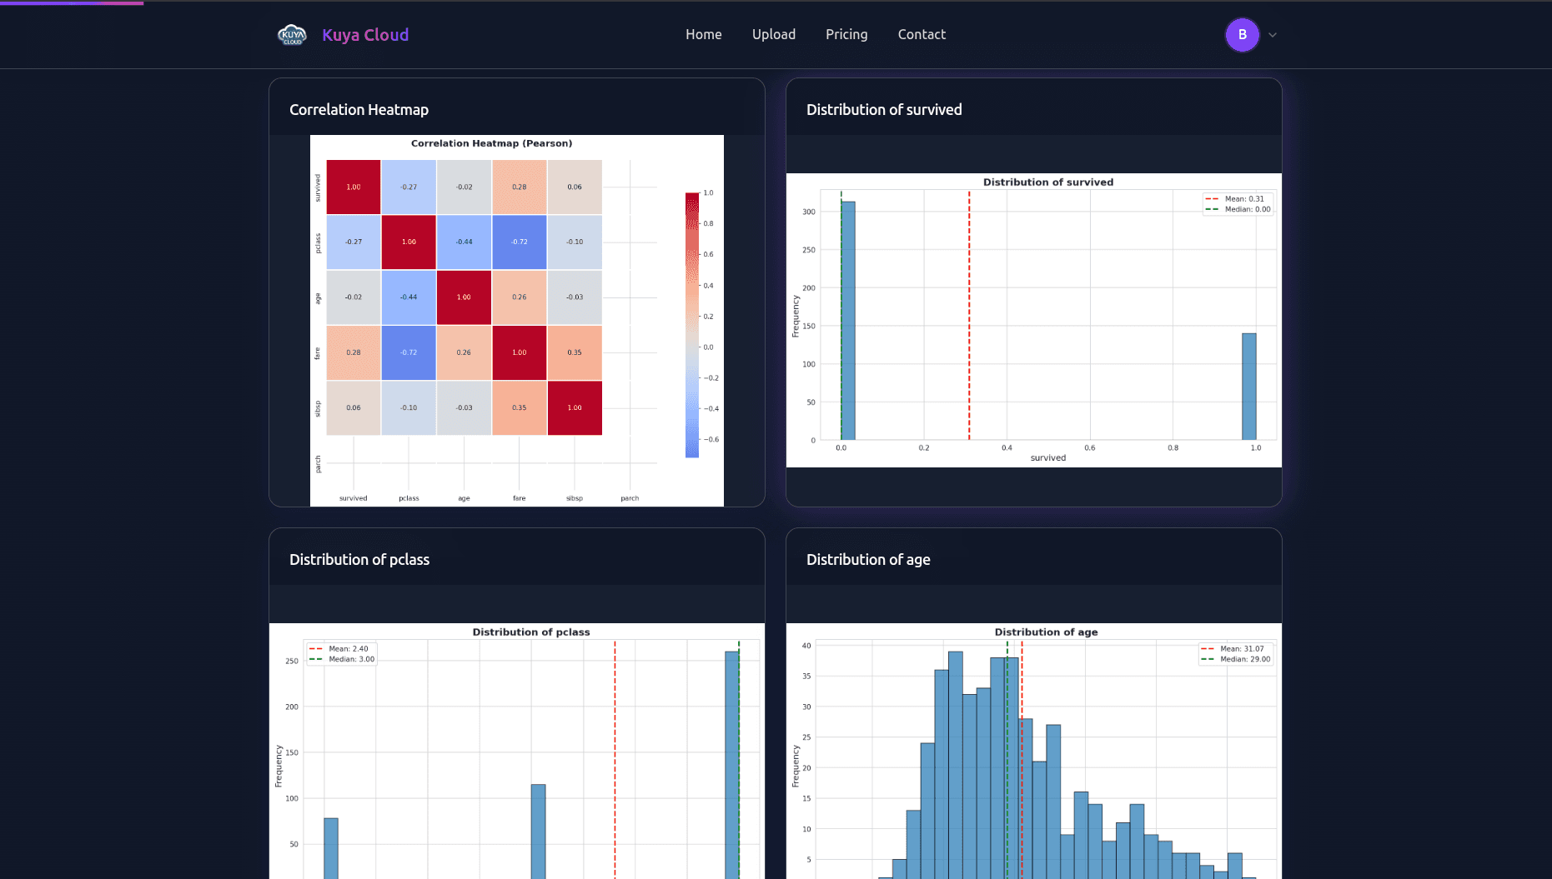This screenshot has height=879, width=1552.
Task: Open the Distribution of age chart
Action: (x=1033, y=750)
